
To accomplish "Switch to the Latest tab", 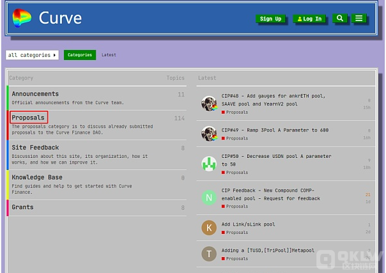I will 109,55.
